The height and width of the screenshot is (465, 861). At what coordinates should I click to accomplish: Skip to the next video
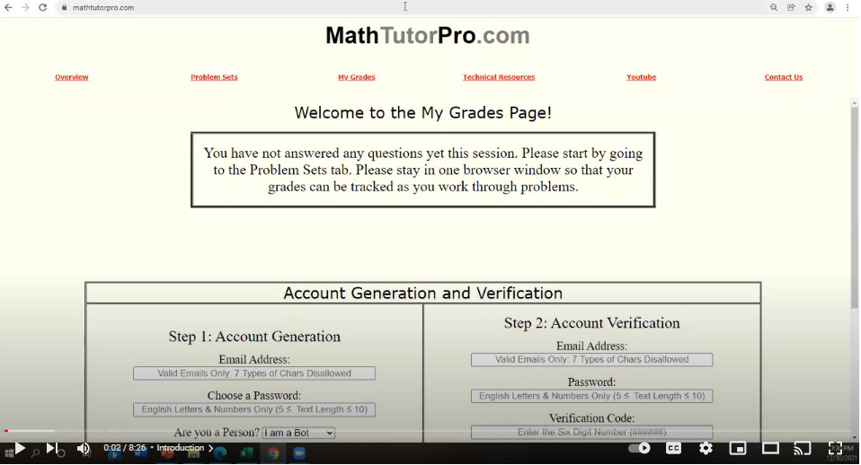coord(51,449)
